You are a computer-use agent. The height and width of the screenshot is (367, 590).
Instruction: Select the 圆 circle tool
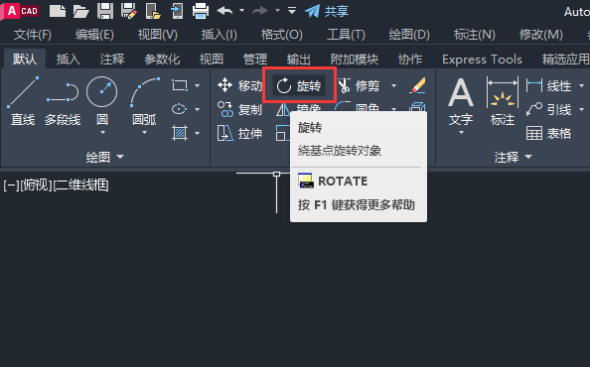(x=102, y=100)
